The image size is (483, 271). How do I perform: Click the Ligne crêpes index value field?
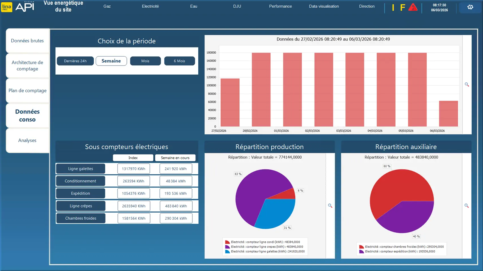click(x=134, y=206)
